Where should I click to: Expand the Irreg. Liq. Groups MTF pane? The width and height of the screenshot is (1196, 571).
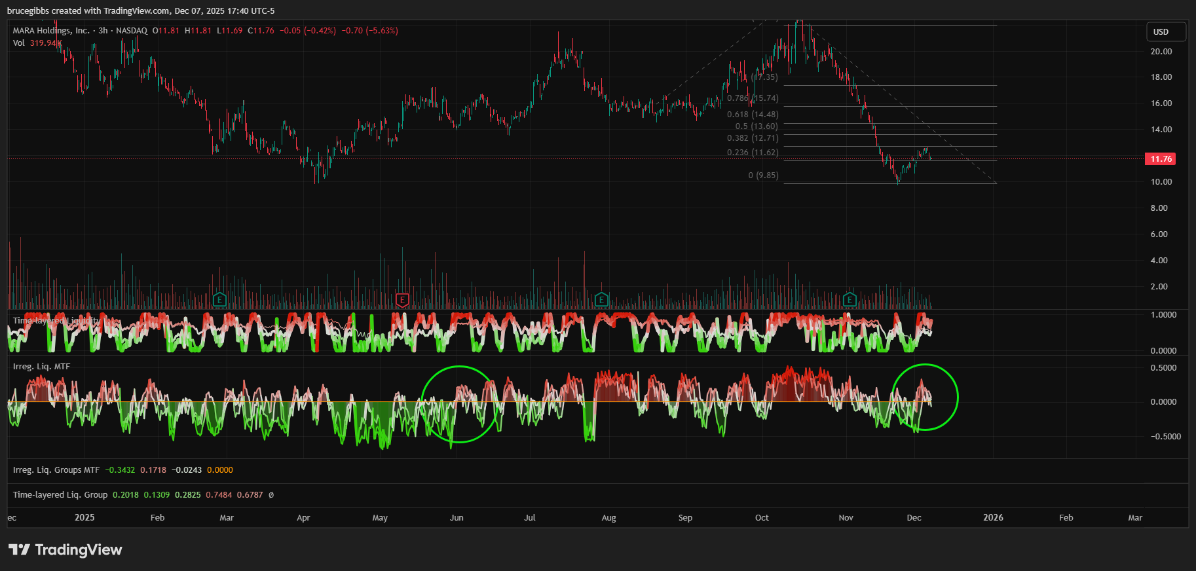56,470
